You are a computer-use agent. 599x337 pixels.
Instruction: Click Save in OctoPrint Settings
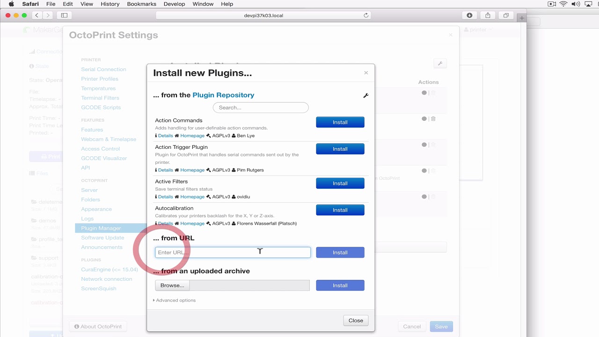441,327
